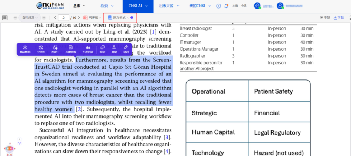
Task: Click the citation Q&A quote icon
Action: tap(88, 49)
